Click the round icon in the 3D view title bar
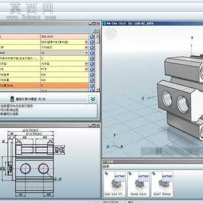Image resolution: width=203 pixels, height=203 pixels. pyautogui.click(x=105, y=23)
